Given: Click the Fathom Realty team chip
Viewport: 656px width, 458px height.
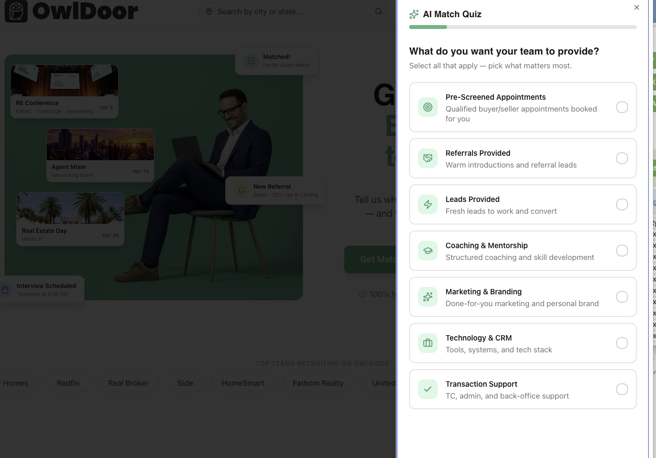Looking at the screenshot, I should [x=318, y=383].
